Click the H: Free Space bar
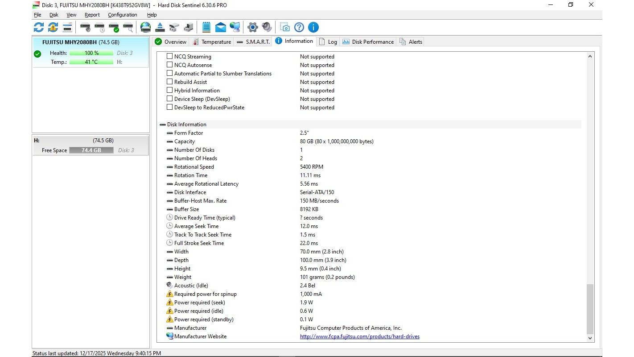Viewport: 634px width, 357px height. 91,150
